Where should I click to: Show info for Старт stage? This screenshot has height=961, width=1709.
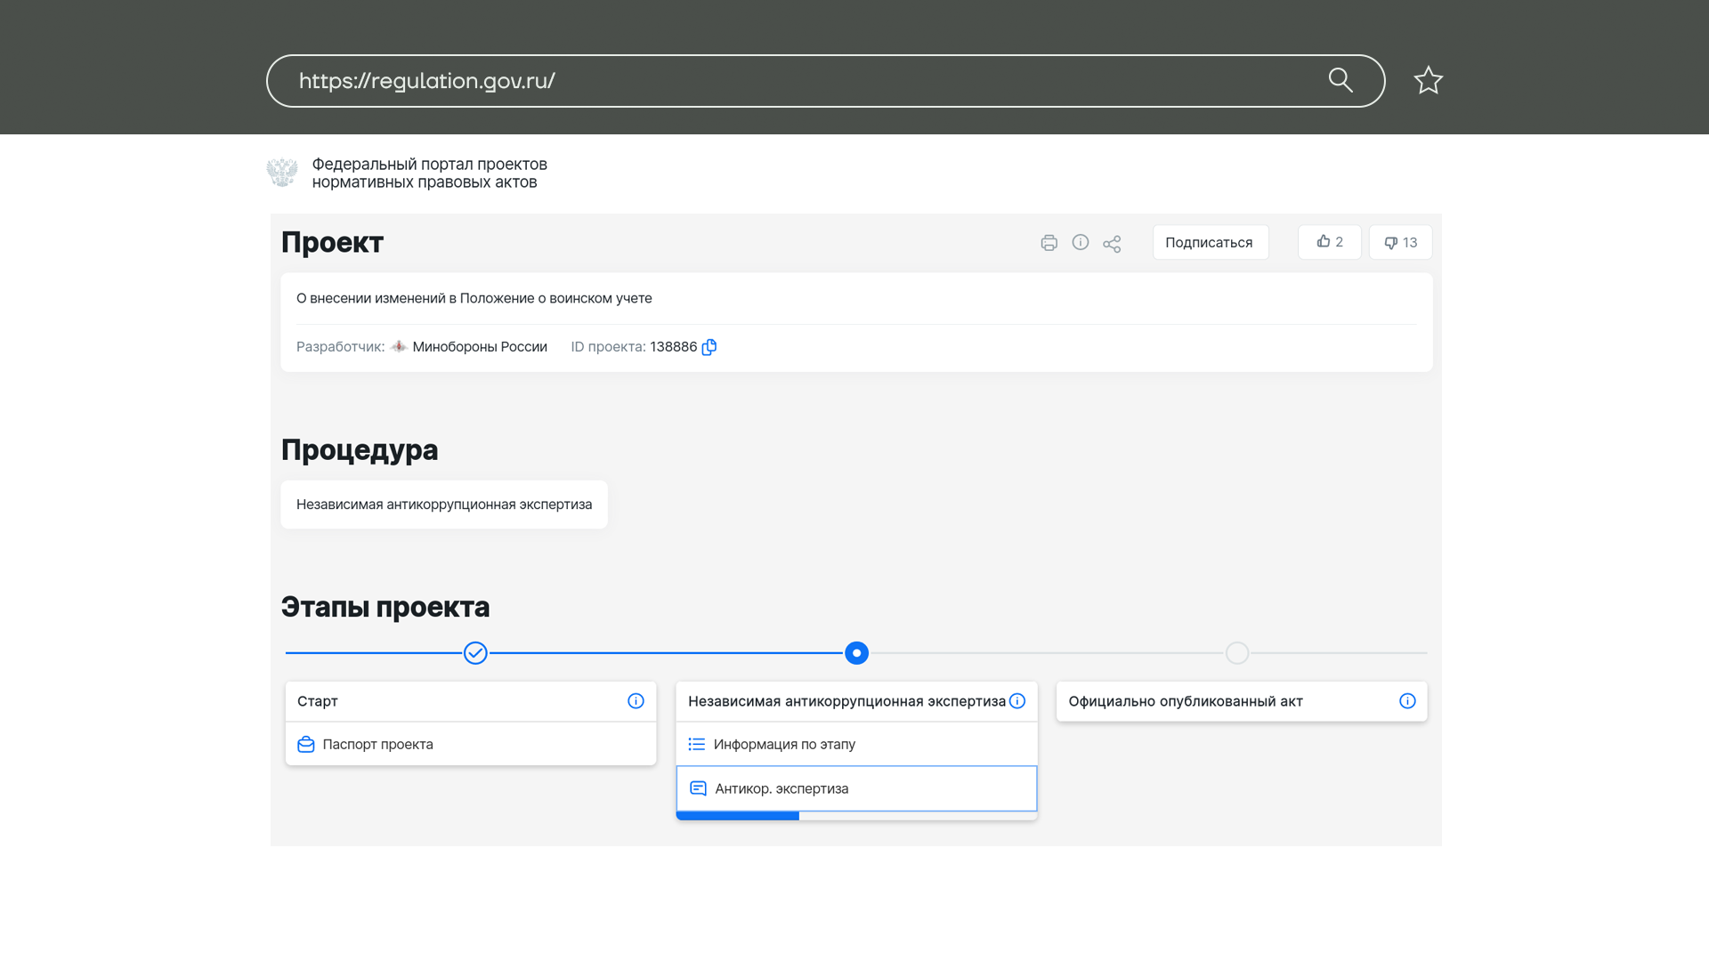click(636, 701)
